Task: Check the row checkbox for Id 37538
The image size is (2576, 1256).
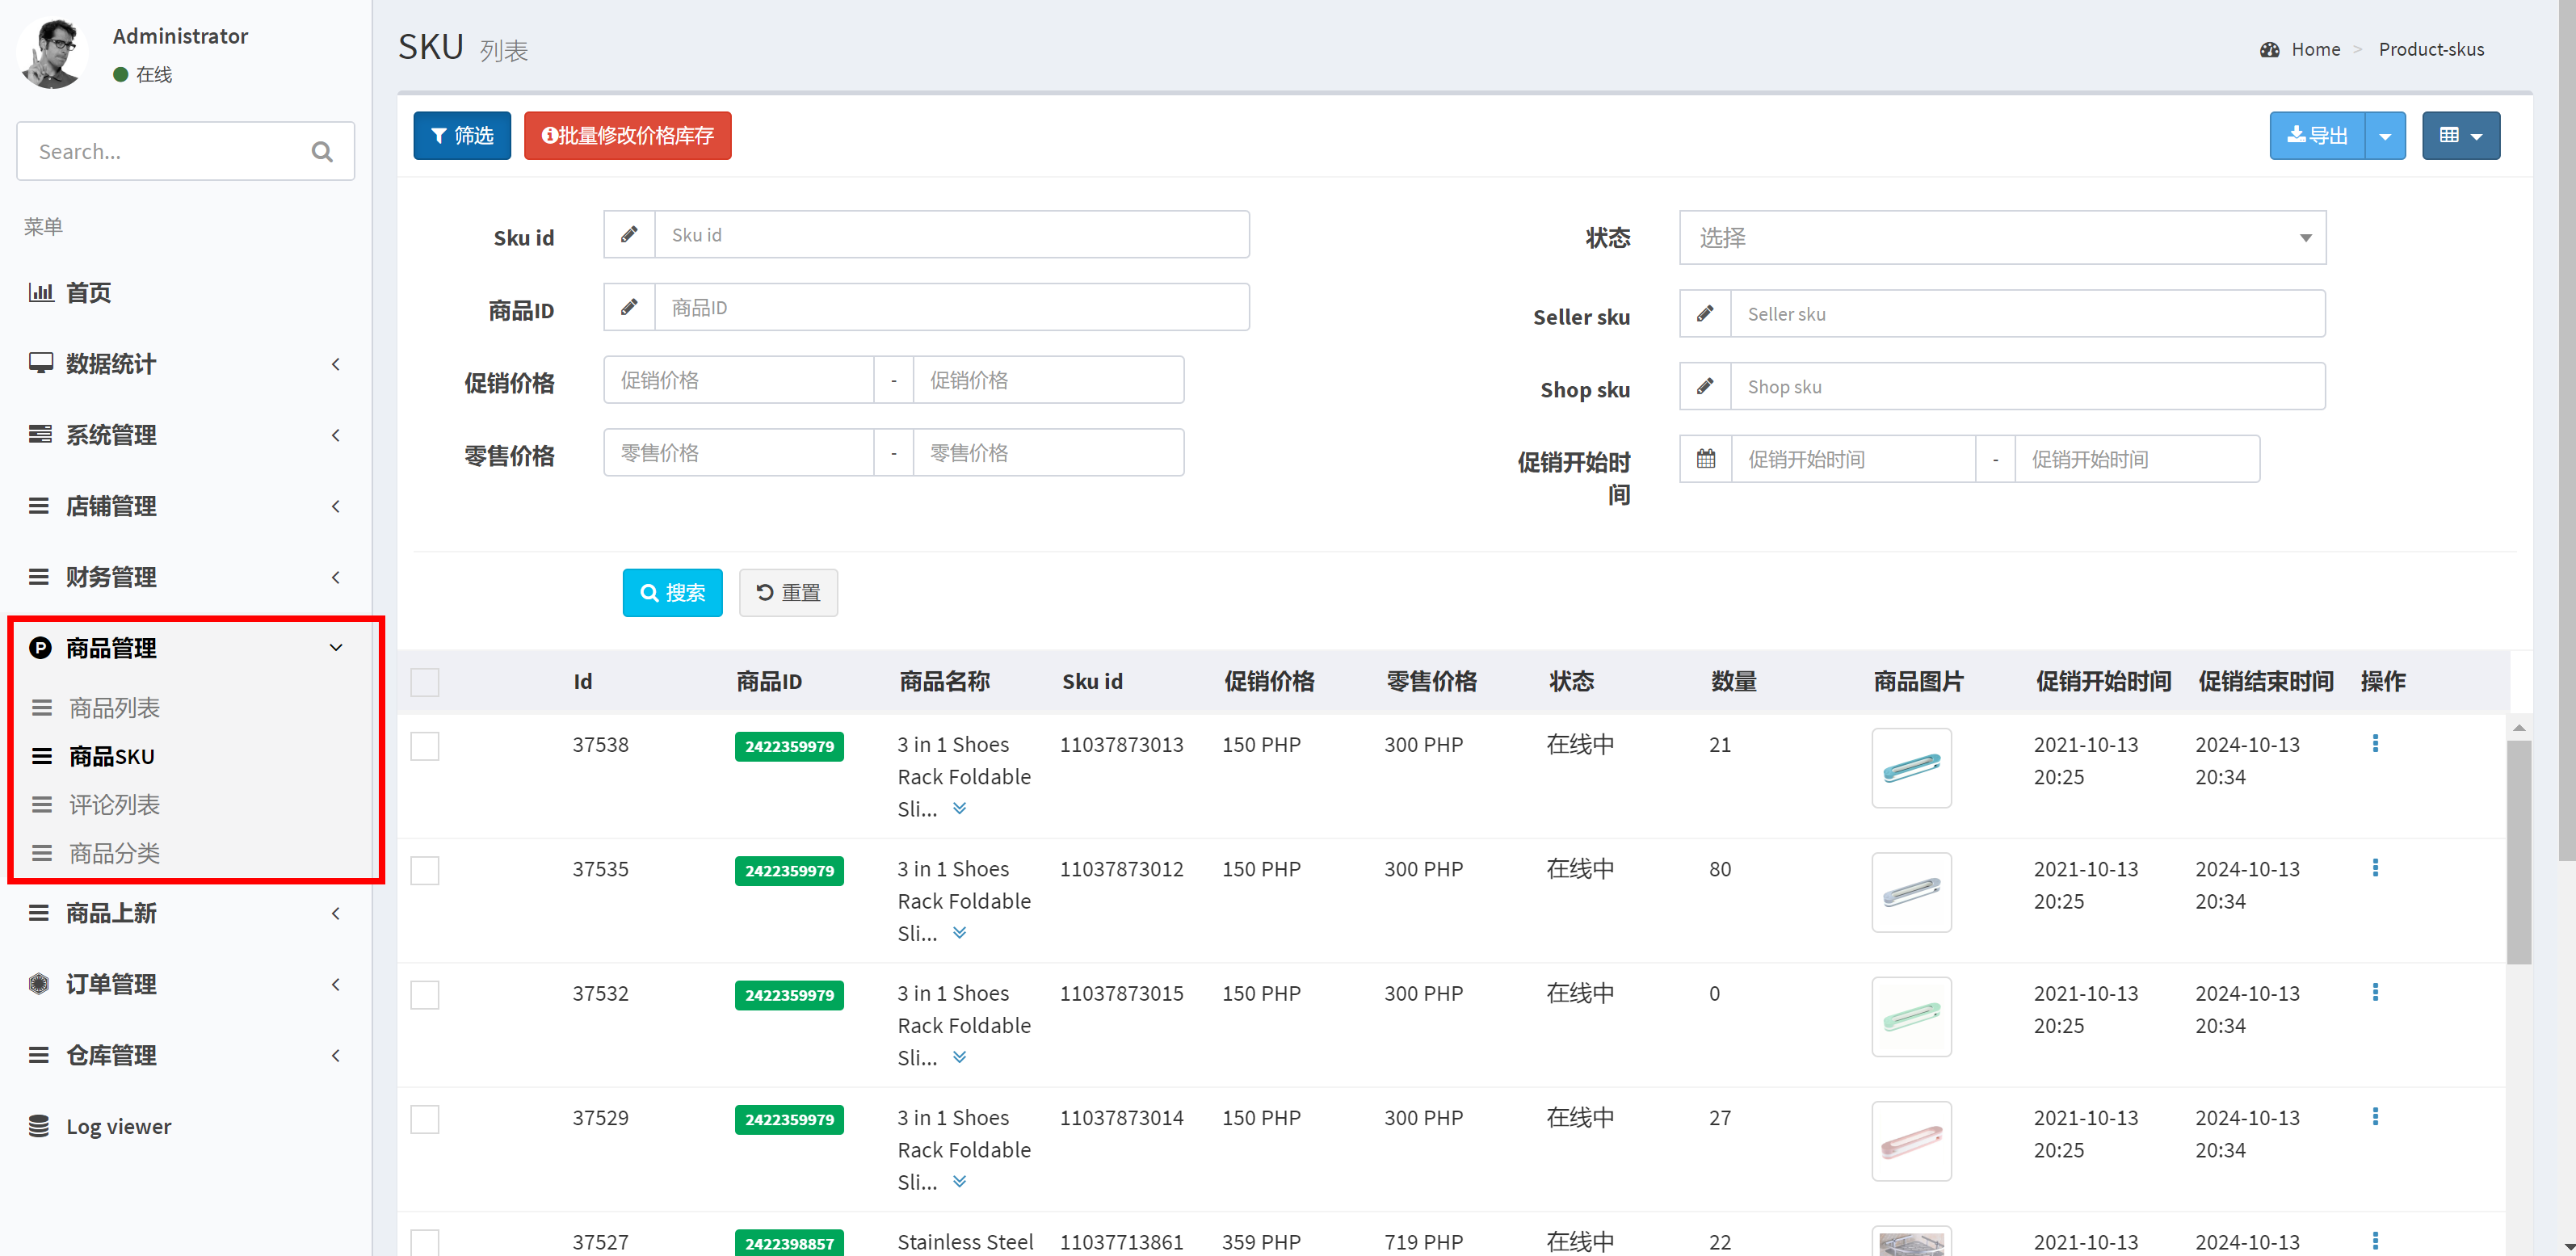Action: pos(425,746)
